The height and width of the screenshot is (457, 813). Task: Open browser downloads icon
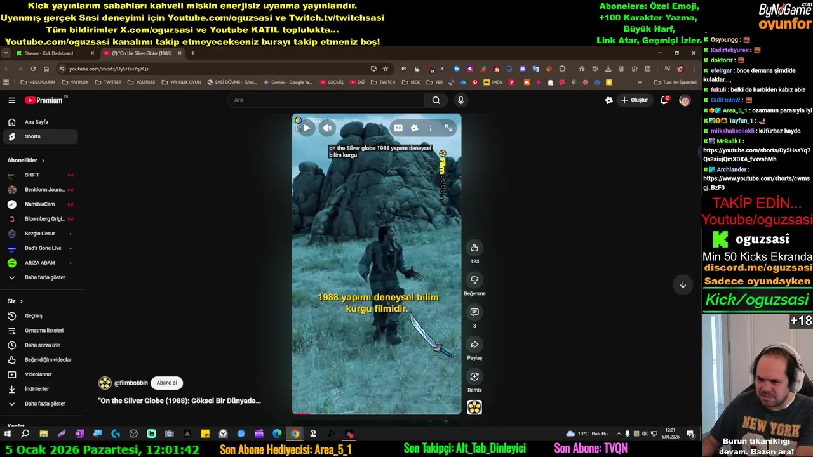pos(608,69)
